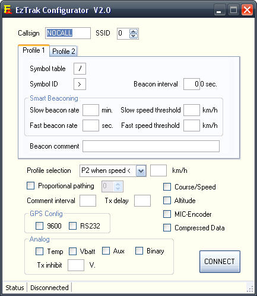Click the Symbol table field
Screen dimensions: 257x296
80,69
